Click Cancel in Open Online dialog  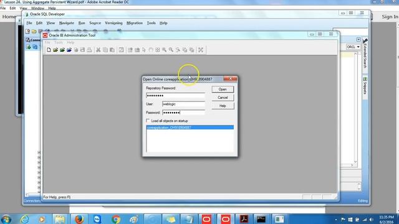[223, 98]
